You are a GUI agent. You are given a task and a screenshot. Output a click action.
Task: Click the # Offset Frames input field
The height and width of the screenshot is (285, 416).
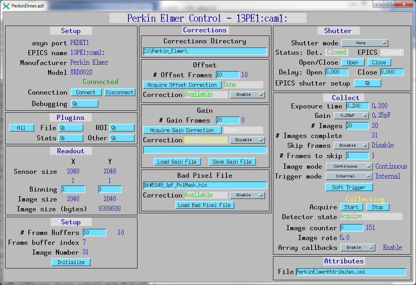click(228, 75)
